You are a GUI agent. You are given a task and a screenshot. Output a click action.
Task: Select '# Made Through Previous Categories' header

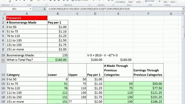click(x=118, y=70)
